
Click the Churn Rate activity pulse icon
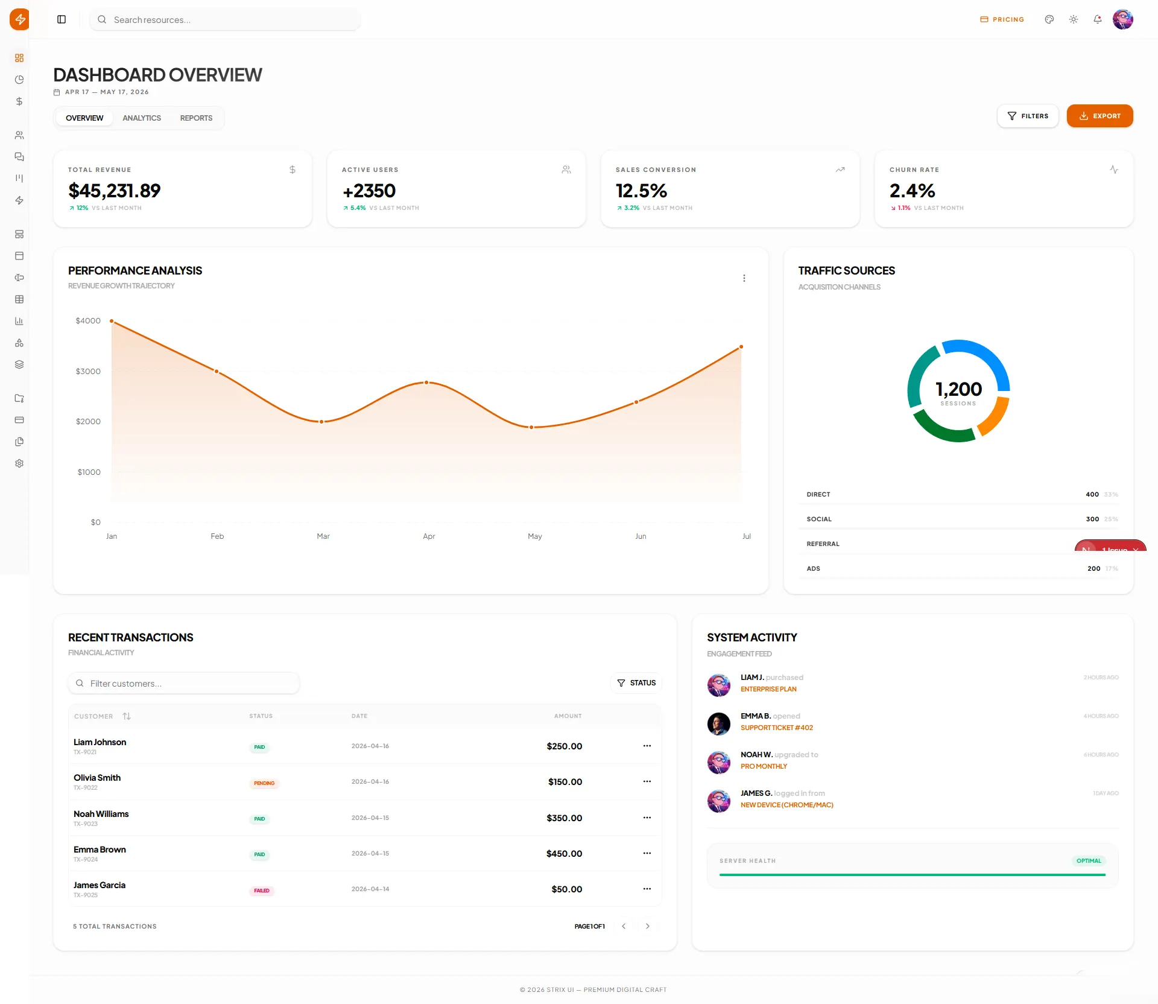pyautogui.click(x=1114, y=170)
